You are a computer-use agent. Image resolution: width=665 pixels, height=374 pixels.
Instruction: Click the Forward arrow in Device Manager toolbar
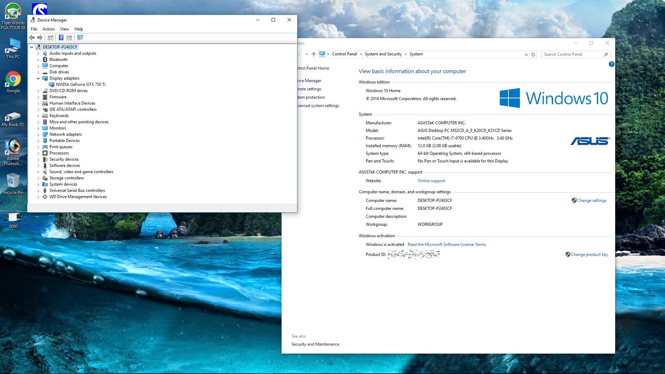(x=40, y=37)
